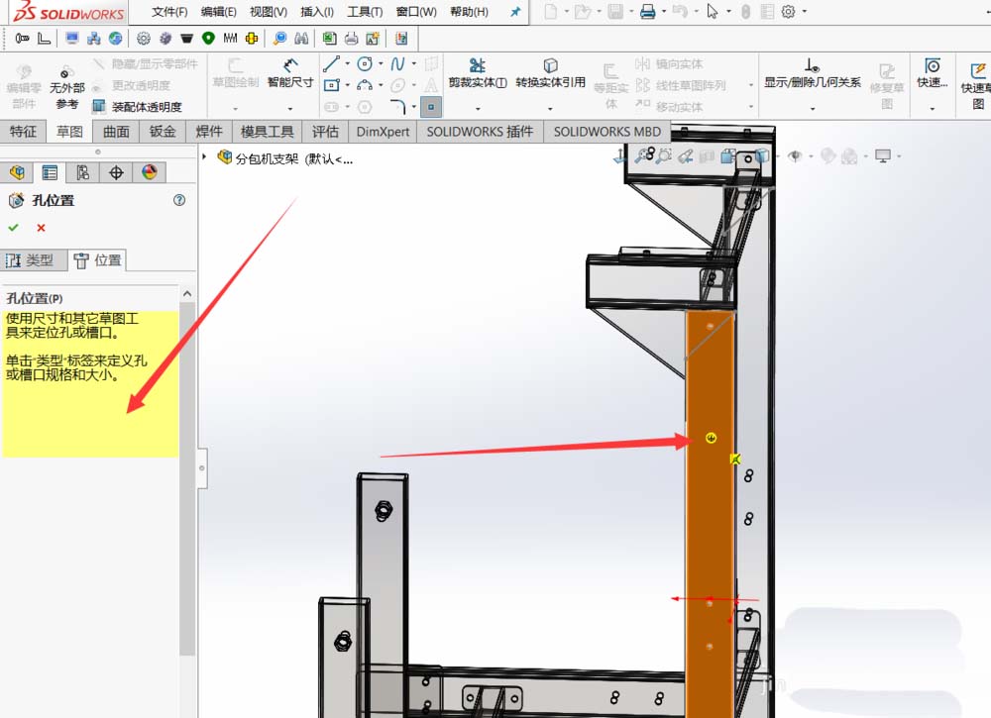This screenshot has height=718, width=991.
Task: Click the yellow cross-shaped icon in toolbar
Action: [x=252, y=39]
